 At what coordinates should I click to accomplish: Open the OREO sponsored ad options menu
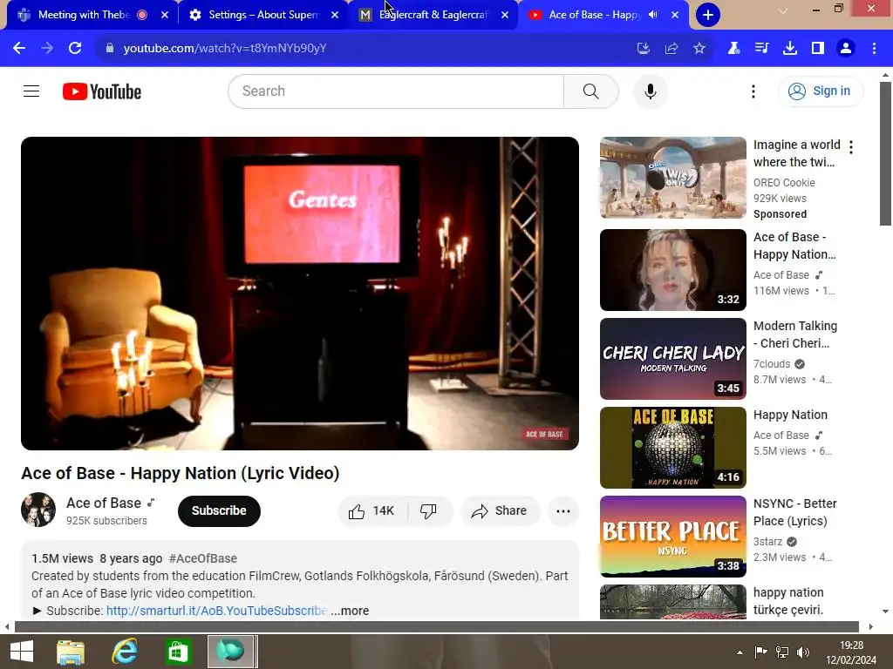click(x=851, y=147)
